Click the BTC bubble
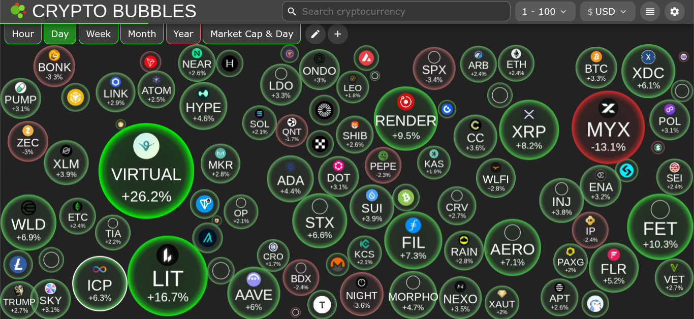This screenshot has height=319, width=694. [x=596, y=68]
